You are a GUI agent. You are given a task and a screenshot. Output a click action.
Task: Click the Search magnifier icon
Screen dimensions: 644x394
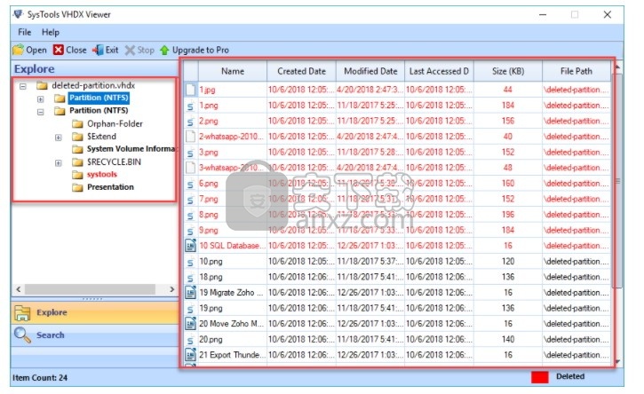point(22,335)
